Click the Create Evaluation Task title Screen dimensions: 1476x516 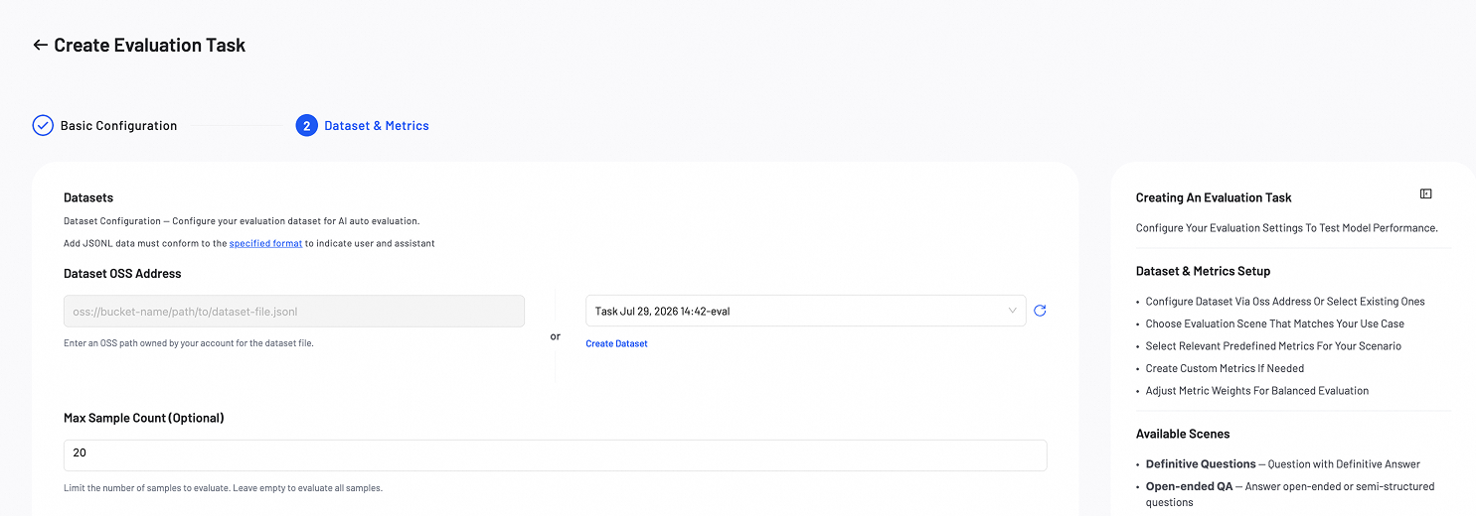[149, 45]
